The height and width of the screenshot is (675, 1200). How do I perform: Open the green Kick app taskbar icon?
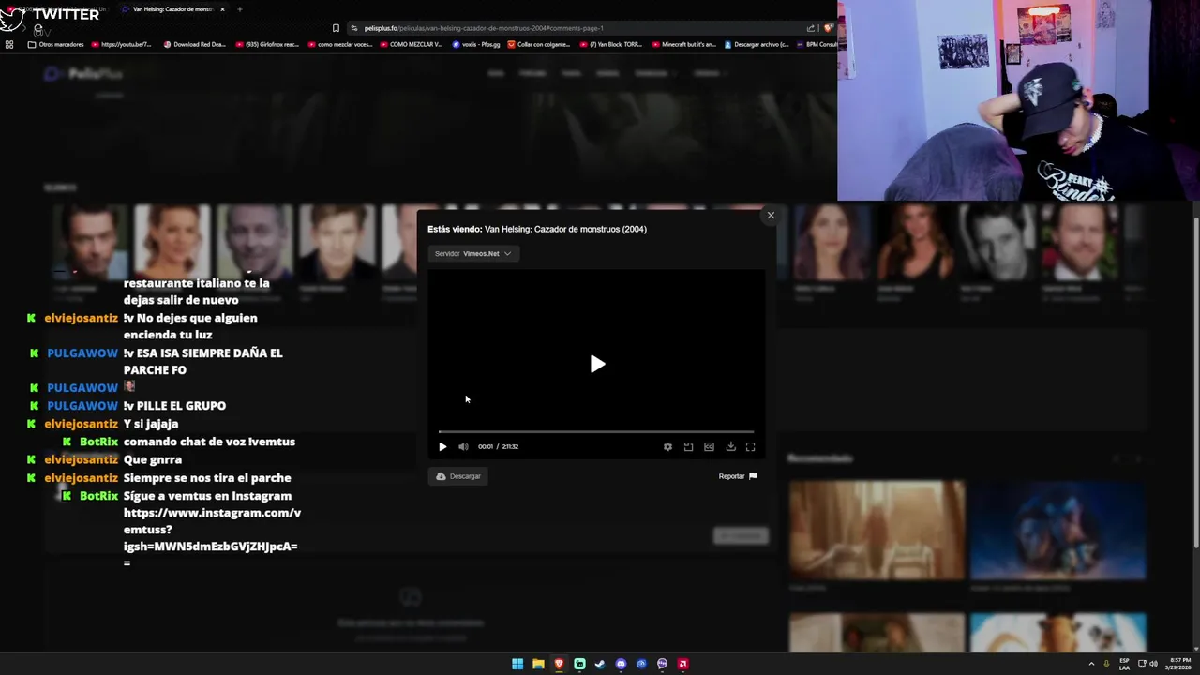579,664
